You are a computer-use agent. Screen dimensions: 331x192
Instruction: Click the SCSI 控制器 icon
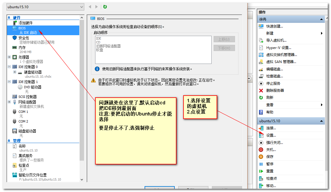click(x=15, y=97)
